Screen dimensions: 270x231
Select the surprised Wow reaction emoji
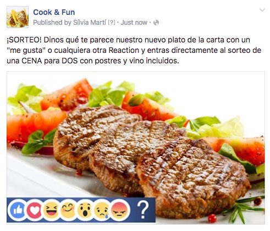tap(85, 210)
